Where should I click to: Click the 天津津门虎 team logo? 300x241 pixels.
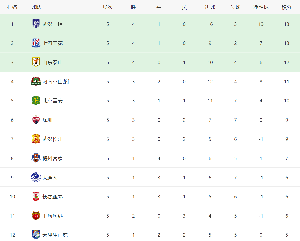click(36, 235)
